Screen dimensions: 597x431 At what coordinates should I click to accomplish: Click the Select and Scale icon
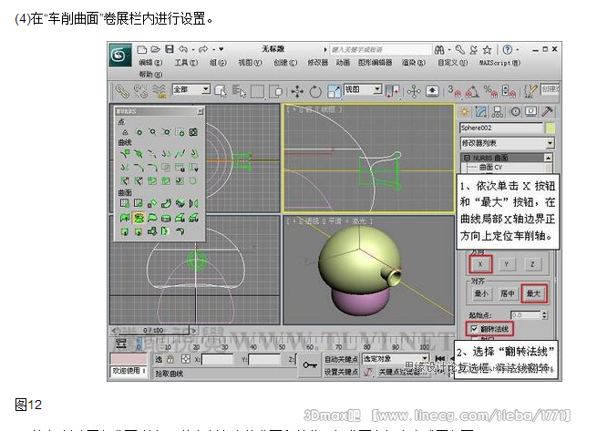(x=335, y=91)
